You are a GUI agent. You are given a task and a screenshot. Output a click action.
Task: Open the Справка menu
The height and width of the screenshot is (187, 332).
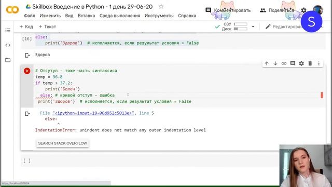coord(187,16)
